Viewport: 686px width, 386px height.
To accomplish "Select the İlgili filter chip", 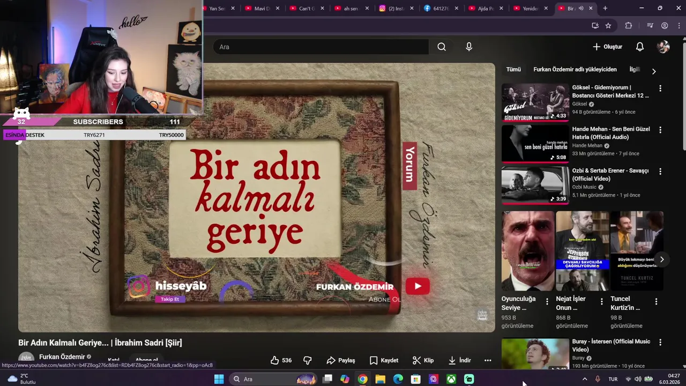I will coord(635,69).
